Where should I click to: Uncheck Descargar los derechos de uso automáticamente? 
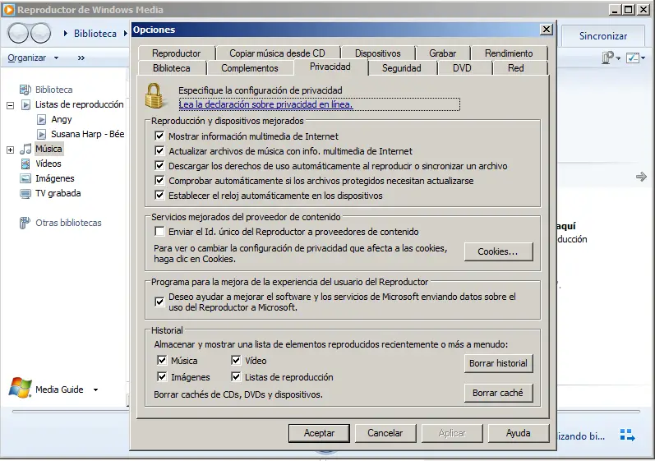coord(159,166)
